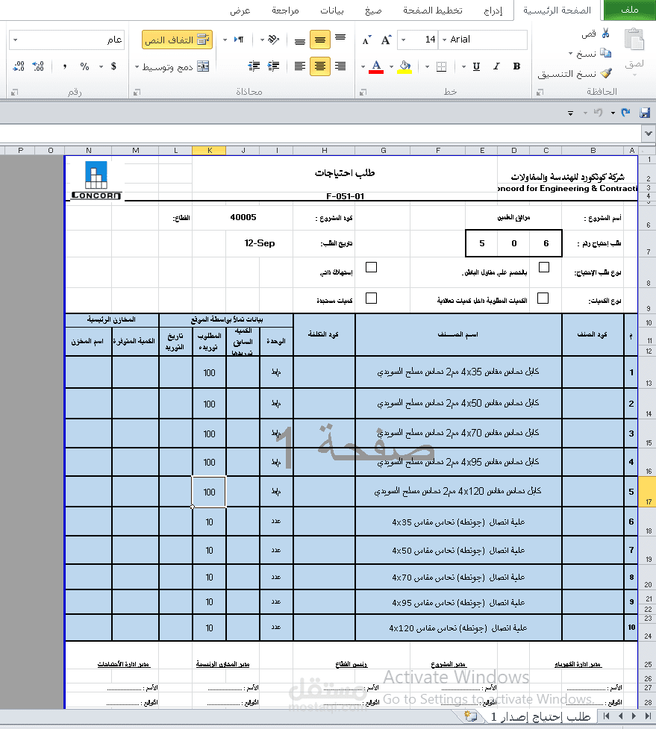
Task: Click the Orientation (angled ab) icon
Action: 273,40
